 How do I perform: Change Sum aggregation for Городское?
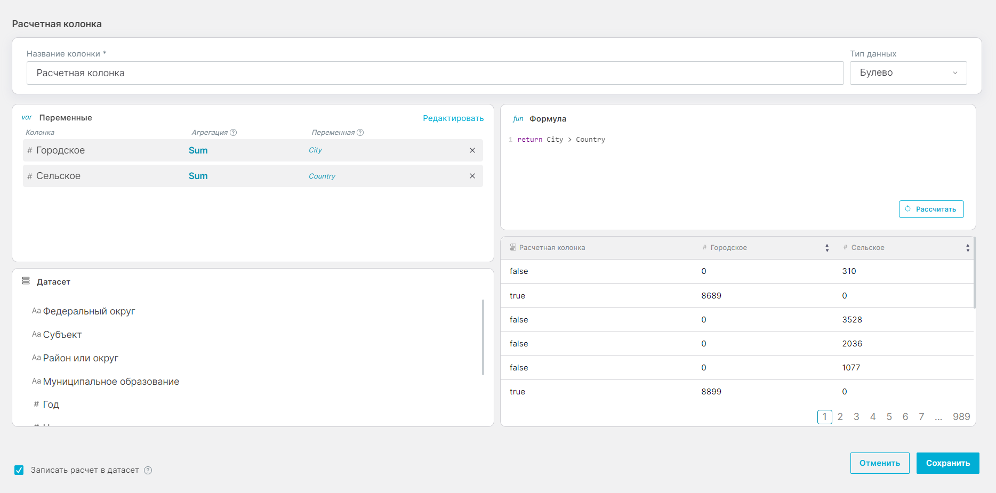tap(198, 150)
